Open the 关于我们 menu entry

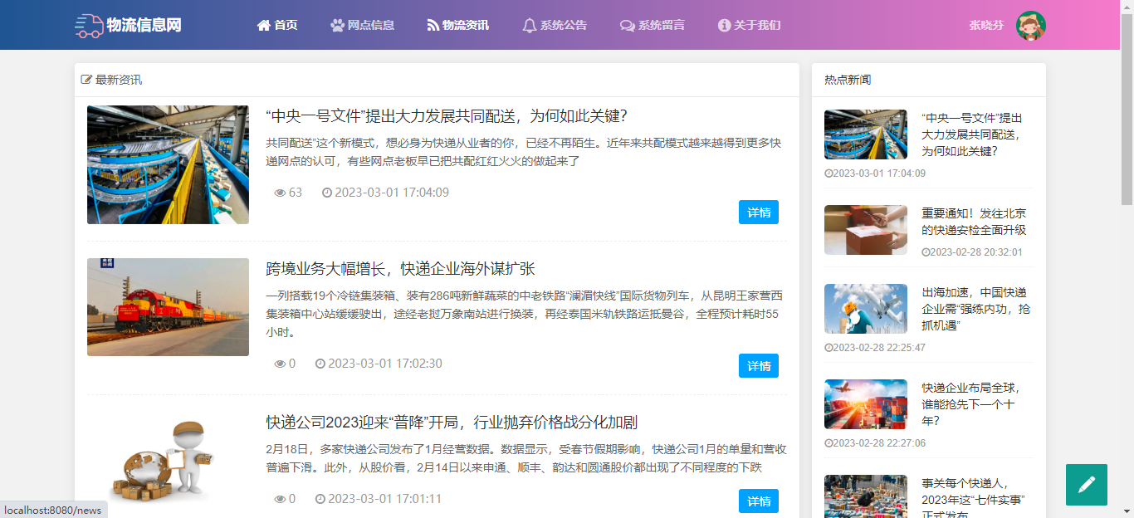click(750, 26)
